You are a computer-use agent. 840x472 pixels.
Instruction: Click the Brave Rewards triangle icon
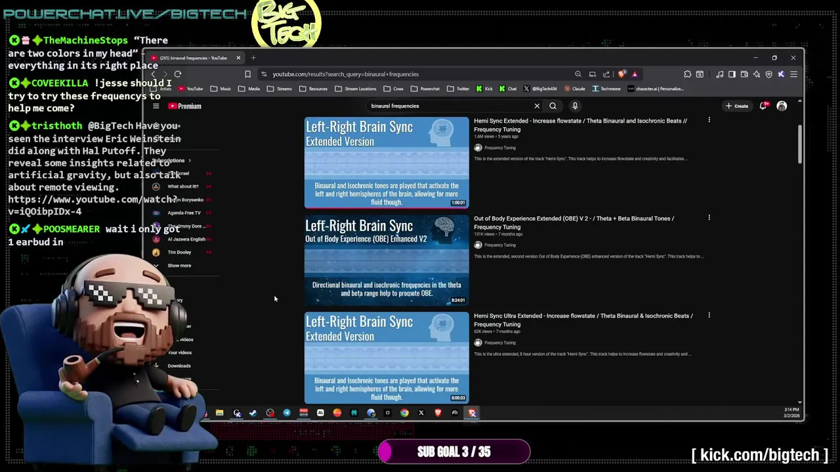coord(635,74)
